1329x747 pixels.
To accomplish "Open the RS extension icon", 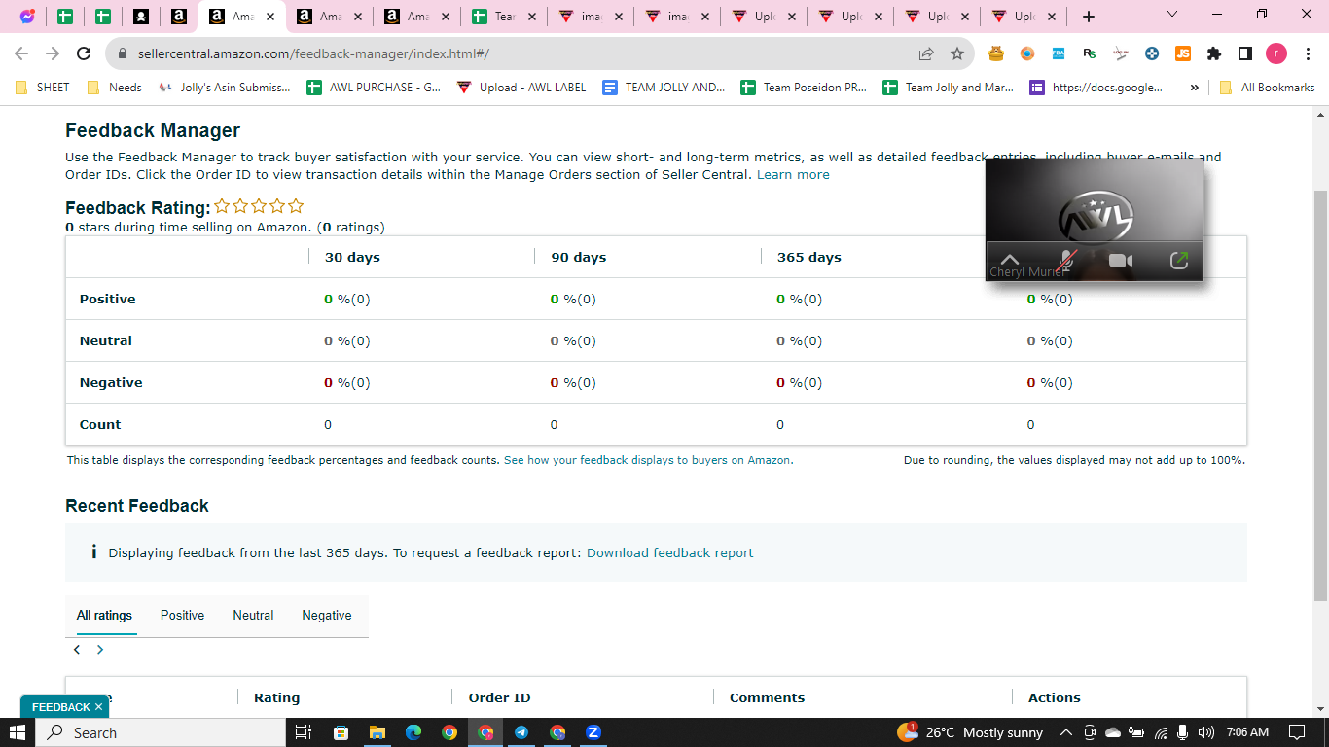I will coord(1090,53).
